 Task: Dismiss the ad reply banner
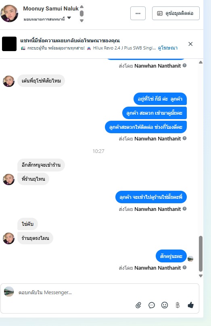[x=190, y=44]
